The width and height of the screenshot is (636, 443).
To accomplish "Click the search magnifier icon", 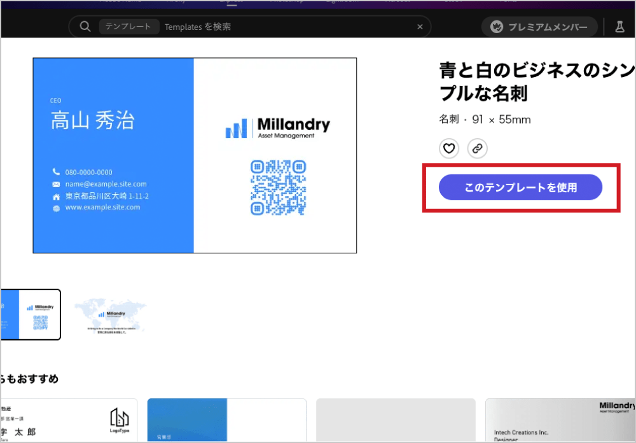I will 85,26.
